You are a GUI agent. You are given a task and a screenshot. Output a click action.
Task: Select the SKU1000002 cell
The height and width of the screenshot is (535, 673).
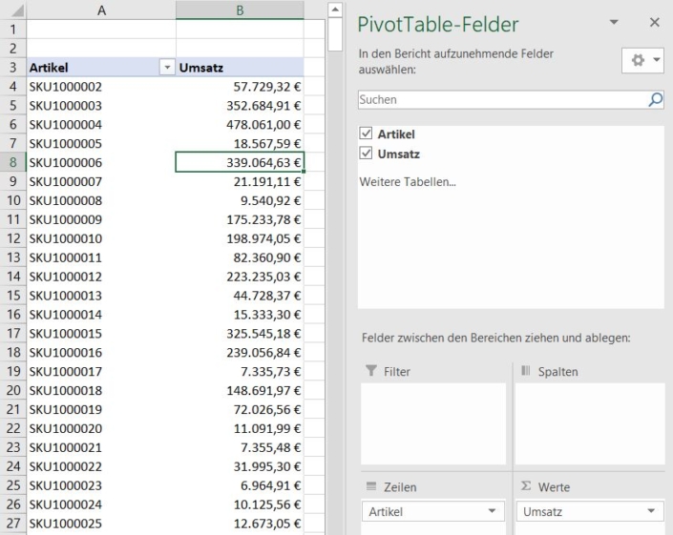(101, 87)
